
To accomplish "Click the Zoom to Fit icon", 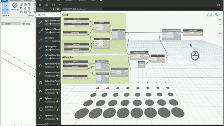I will pos(220,20).
